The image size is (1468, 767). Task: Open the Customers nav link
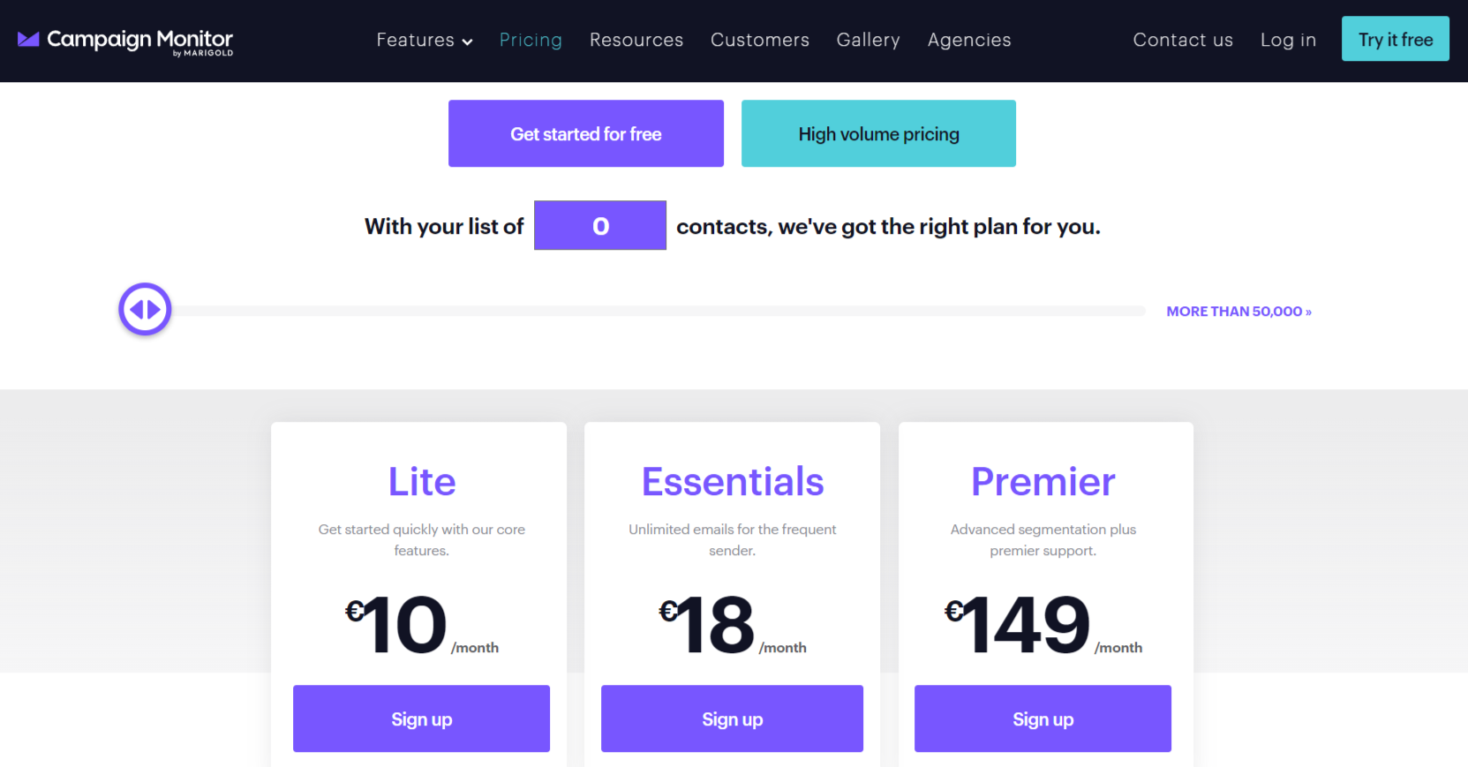pos(760,40)
